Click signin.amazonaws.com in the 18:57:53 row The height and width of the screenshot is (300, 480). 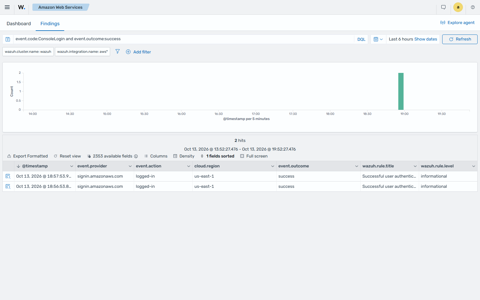[x=100, y=176]
